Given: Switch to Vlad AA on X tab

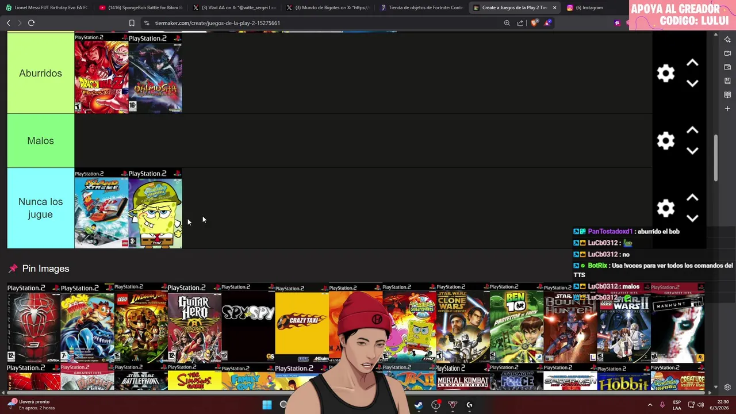Looking at the screenshot, I should (235, 7).
